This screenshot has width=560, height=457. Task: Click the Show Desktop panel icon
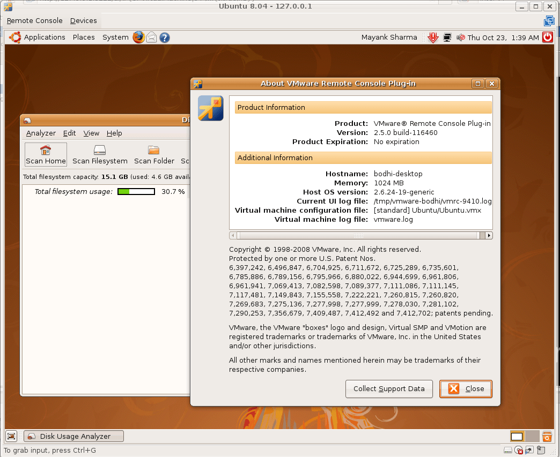pos(11,436)
